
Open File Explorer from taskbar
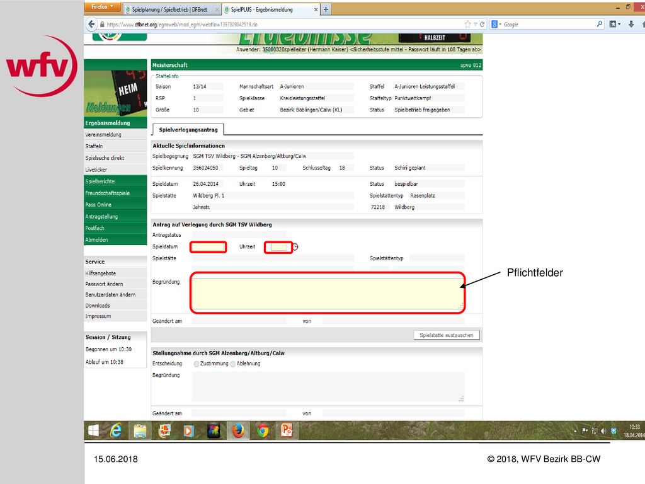click(x=140, y=431)
